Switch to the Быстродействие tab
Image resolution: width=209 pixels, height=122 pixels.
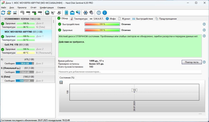(143, 19)
